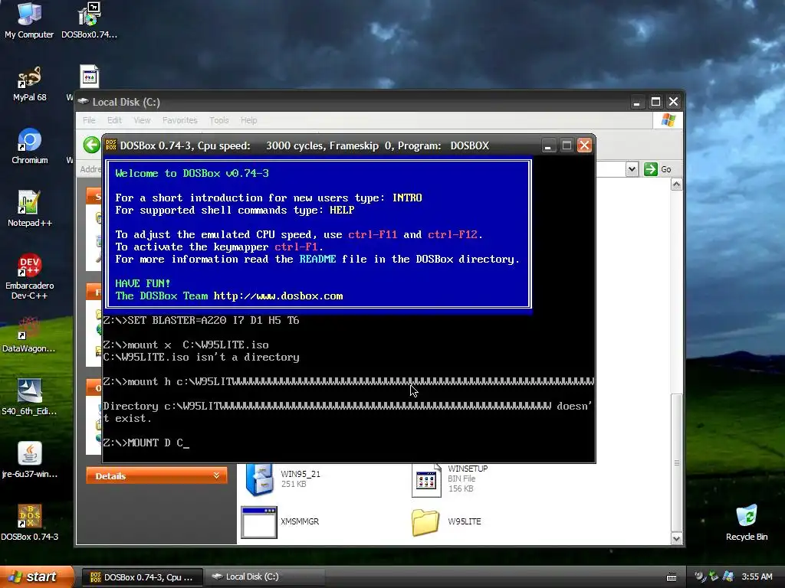The width and height of the screenshot is (785, 588).
Task: Click the scroll up arrow in Explorer
Action: (676, 185)
